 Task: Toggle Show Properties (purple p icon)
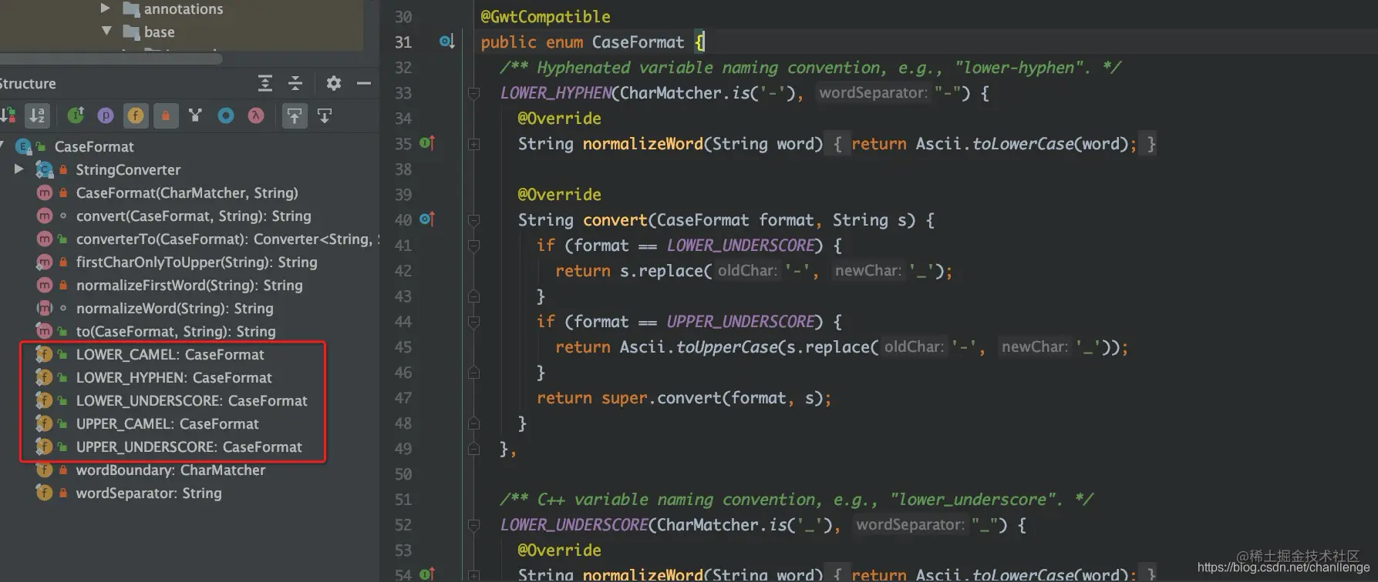pyautogui.click(x=106, y=115)
